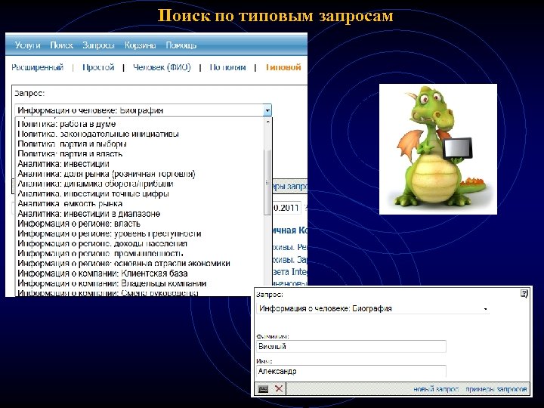544x408 pixels.
Task: Choose Политика: партия и власть
Action: [x=70, y=153]
